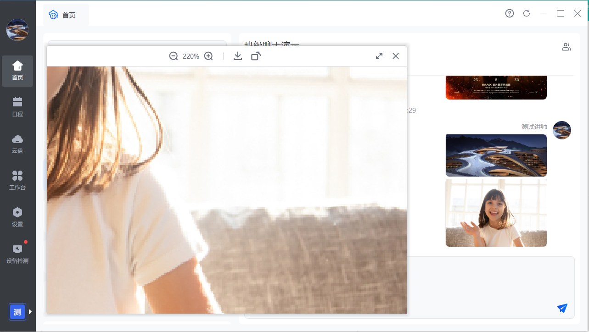
Task: Zoom out the image preview
Action: (174, 56)
